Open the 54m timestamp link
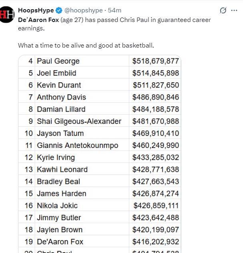 click(x=114, y=10)
